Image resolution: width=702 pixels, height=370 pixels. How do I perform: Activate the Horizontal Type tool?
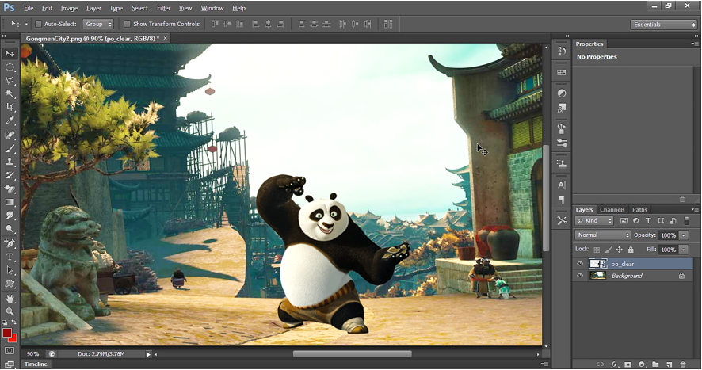point(10,257)
